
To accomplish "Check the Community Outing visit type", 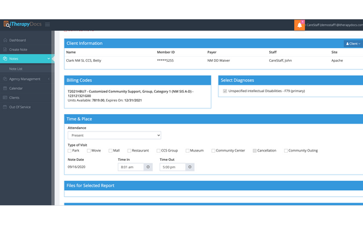I will point(286,151).
